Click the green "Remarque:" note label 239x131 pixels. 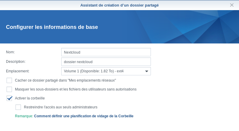24,116
